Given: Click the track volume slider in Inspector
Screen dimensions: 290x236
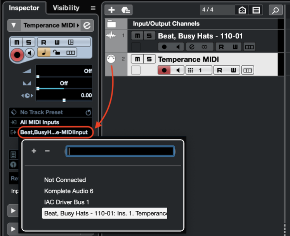Looking at the screenshot, I should point(64,72).
